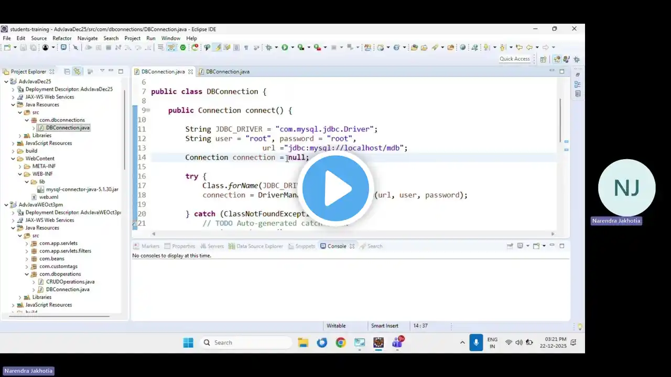Image resolution: width=671 pixels, height=377 pixels.
Task: Switch to the Servers tab
Action: (212, 246)
